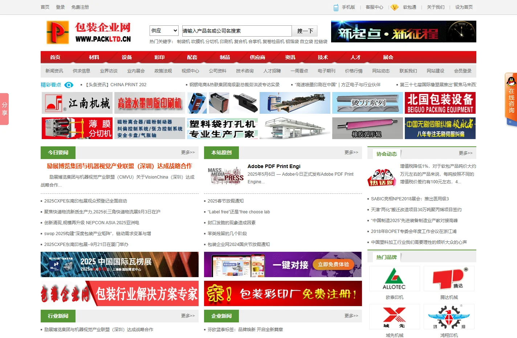The image size is (517, 338).
Task: Click the red P site logo
Action: (x=57, y=32)
